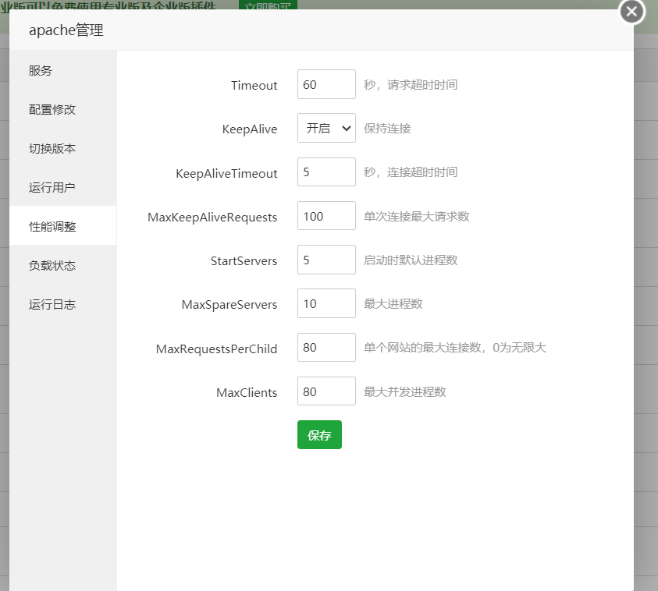Click the Timeout label
Image resolution: width=658 pixels, height=591 pixels.
click(254, 85)
